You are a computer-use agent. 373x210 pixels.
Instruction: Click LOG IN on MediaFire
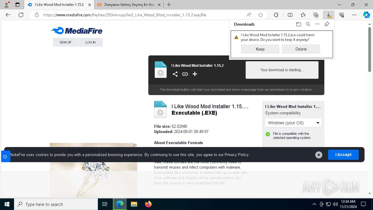pos(90,42)
